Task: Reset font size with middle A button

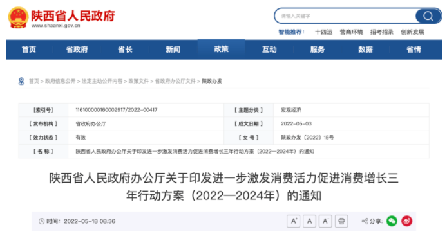Action: pyautogui.click(x=309, y=221)
